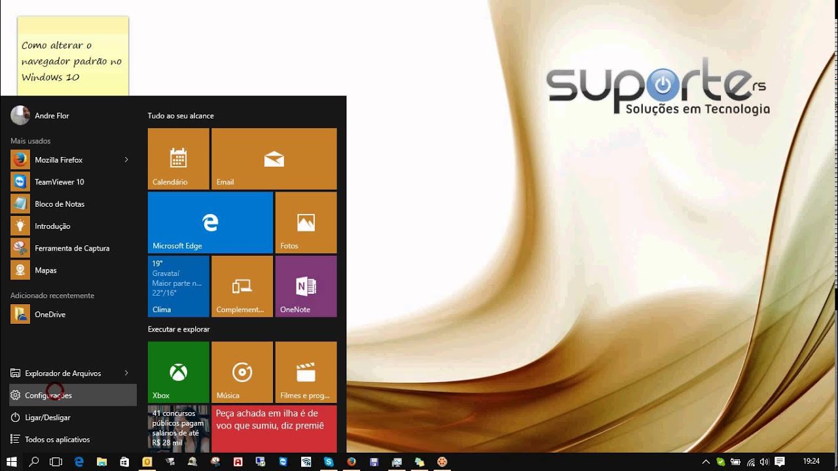Open Task View on the taskbar

pyautogui.click(x=56, y=461)
